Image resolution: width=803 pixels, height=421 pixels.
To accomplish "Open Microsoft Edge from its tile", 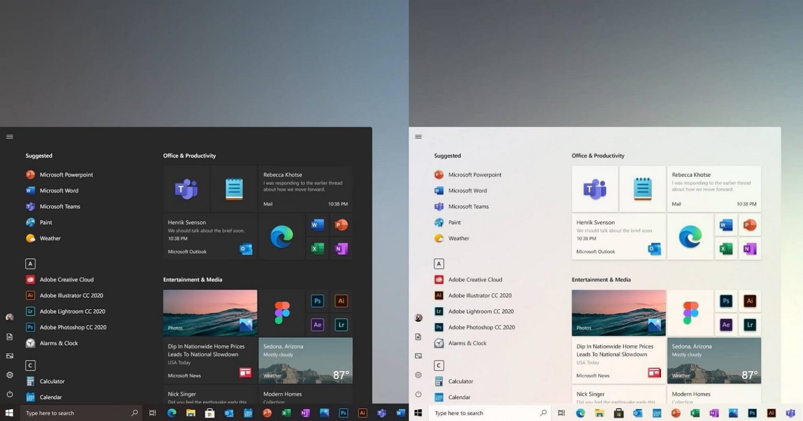I will point(282,236).
